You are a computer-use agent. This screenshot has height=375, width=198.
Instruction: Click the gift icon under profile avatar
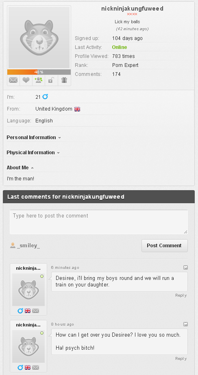point(64,80)
